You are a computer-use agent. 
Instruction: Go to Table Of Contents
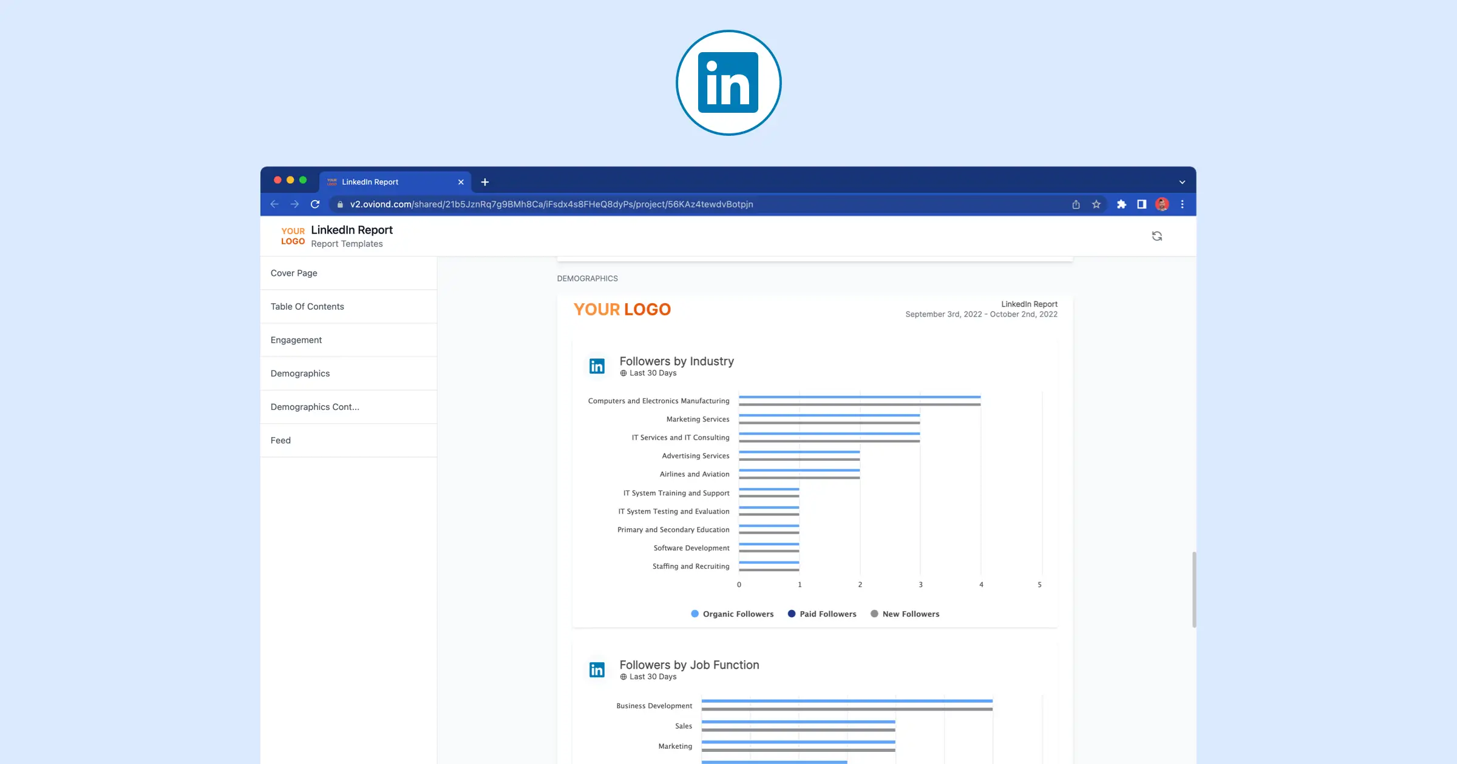click(348, 306)
